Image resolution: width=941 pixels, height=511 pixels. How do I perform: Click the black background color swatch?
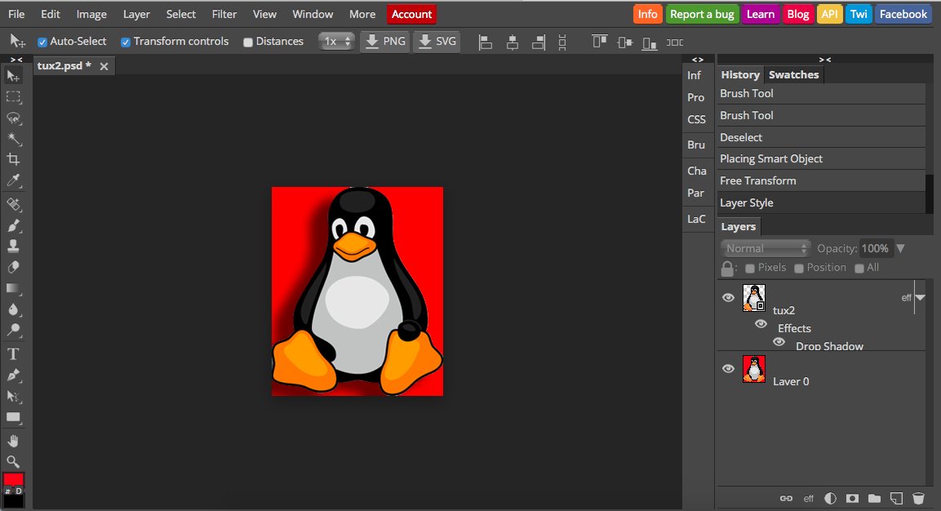pyautogui.click(x=13, y=502)
